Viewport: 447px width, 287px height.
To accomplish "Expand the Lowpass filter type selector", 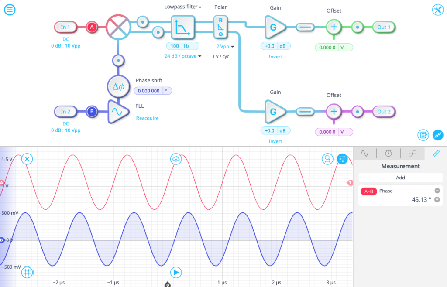I will click(x=182, y=7).
